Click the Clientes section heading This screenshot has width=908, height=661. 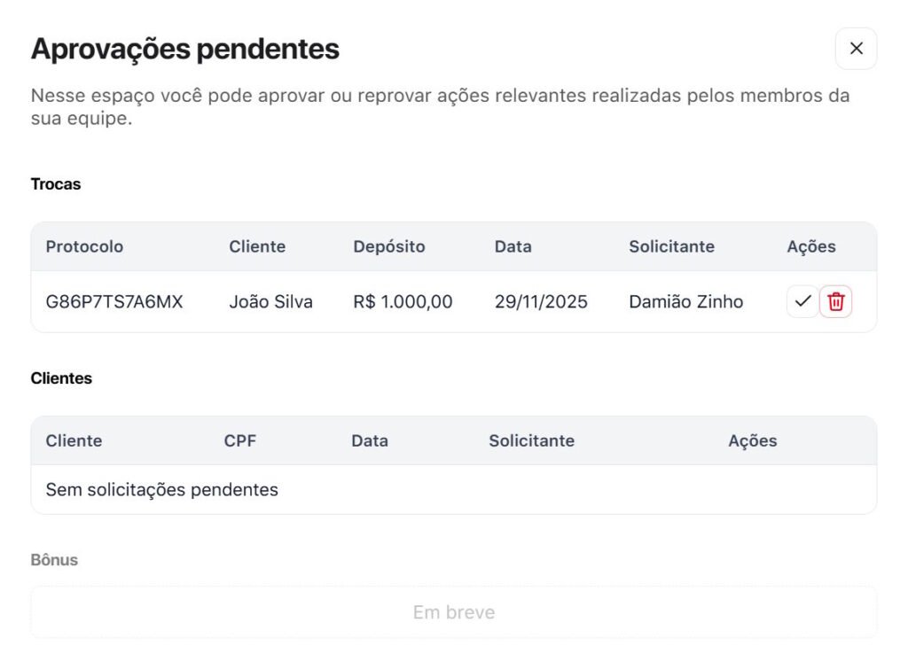click(61, 378)
